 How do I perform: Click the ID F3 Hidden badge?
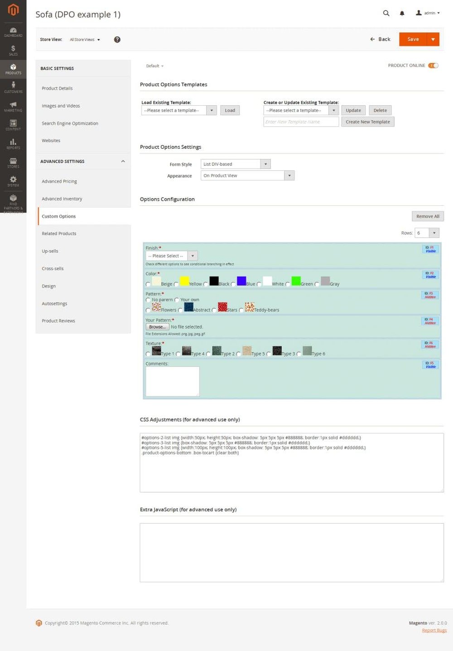point(430,295)
